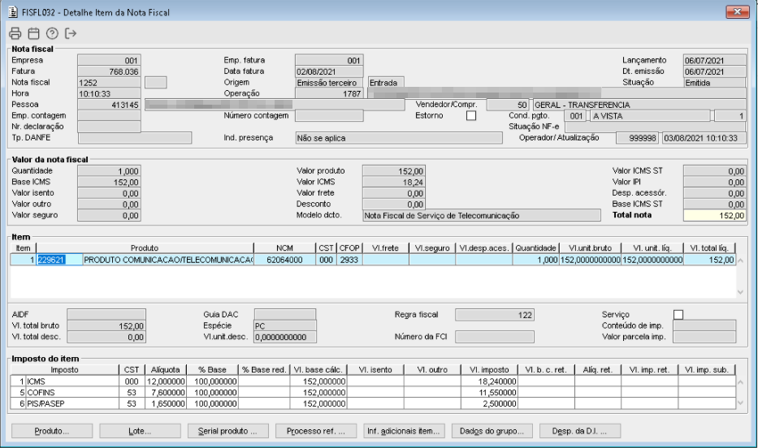Image resolution: width=758 pixels, height=448 pixels.
Task: Open the calendar icon in toolbar
Action: point(33,33)
